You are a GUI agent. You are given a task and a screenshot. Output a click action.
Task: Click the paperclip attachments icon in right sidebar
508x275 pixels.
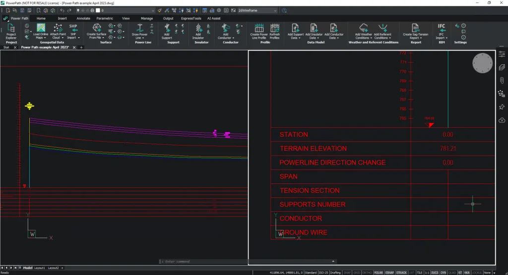point(502,81)
